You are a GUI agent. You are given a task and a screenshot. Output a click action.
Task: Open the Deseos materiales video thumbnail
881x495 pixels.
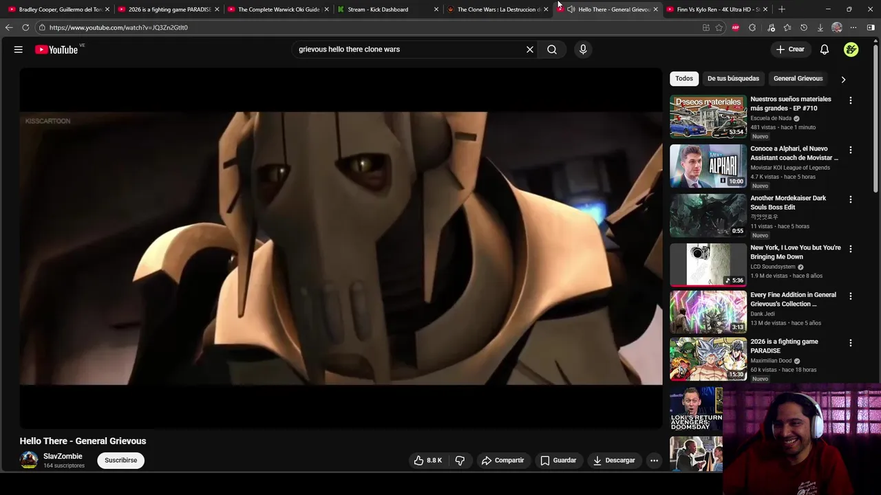tap(708, 116)
